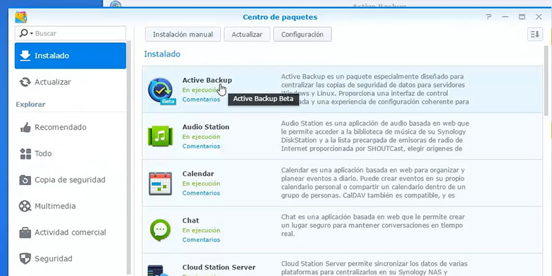Click the Seguridad shield icon

click(25, 259)
